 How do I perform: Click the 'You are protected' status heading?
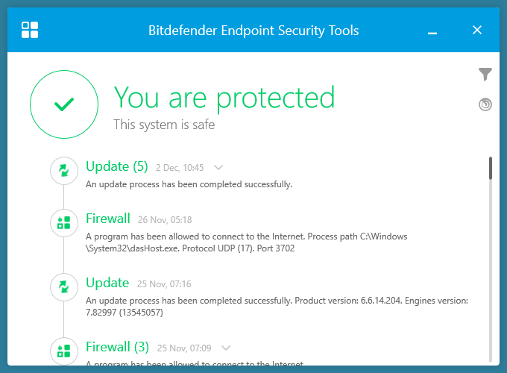224,97
